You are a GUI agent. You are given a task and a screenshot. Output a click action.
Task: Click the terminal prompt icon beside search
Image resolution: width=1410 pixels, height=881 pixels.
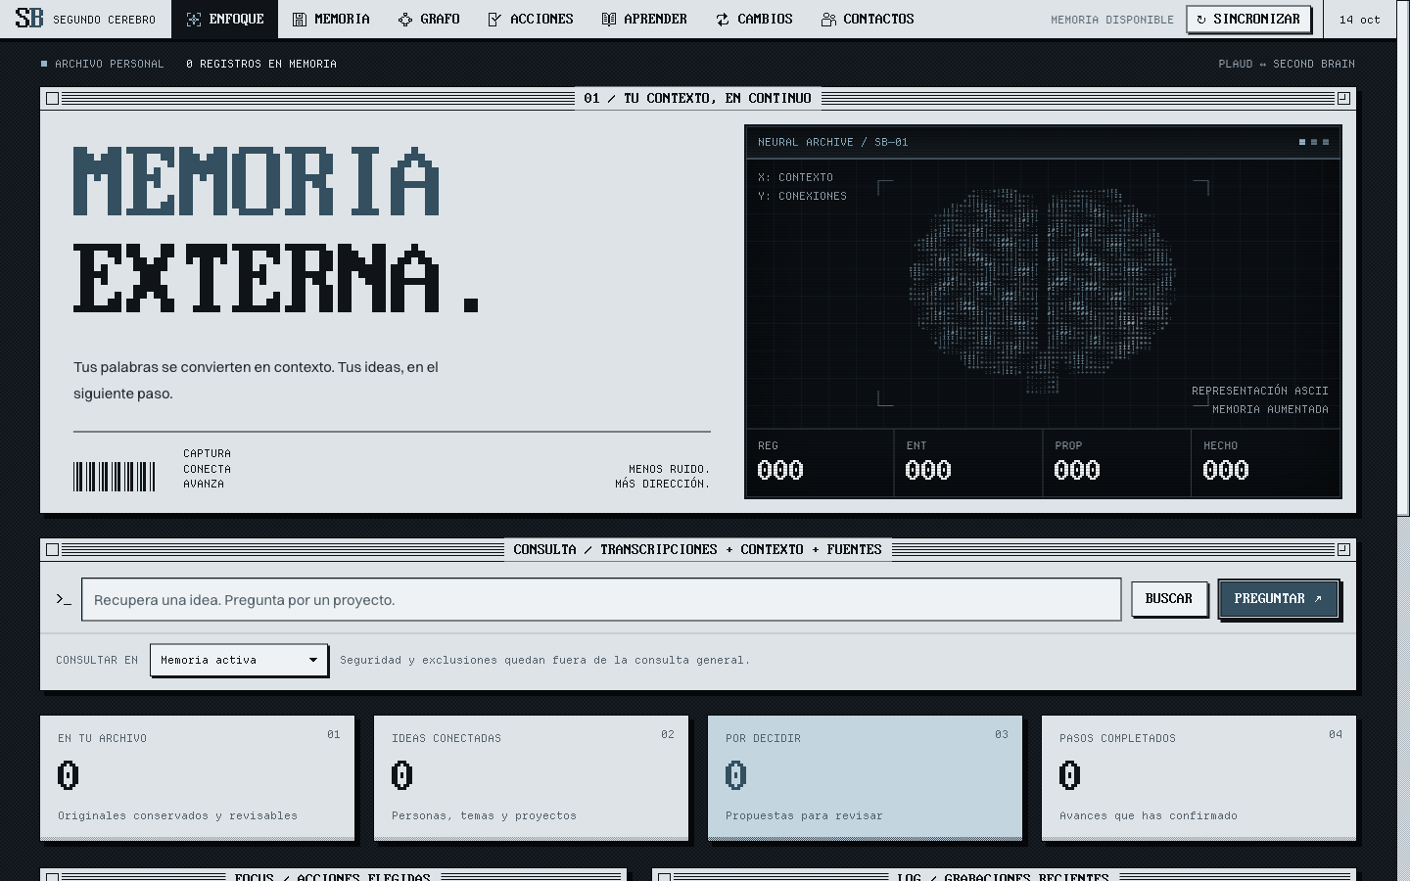64,599
